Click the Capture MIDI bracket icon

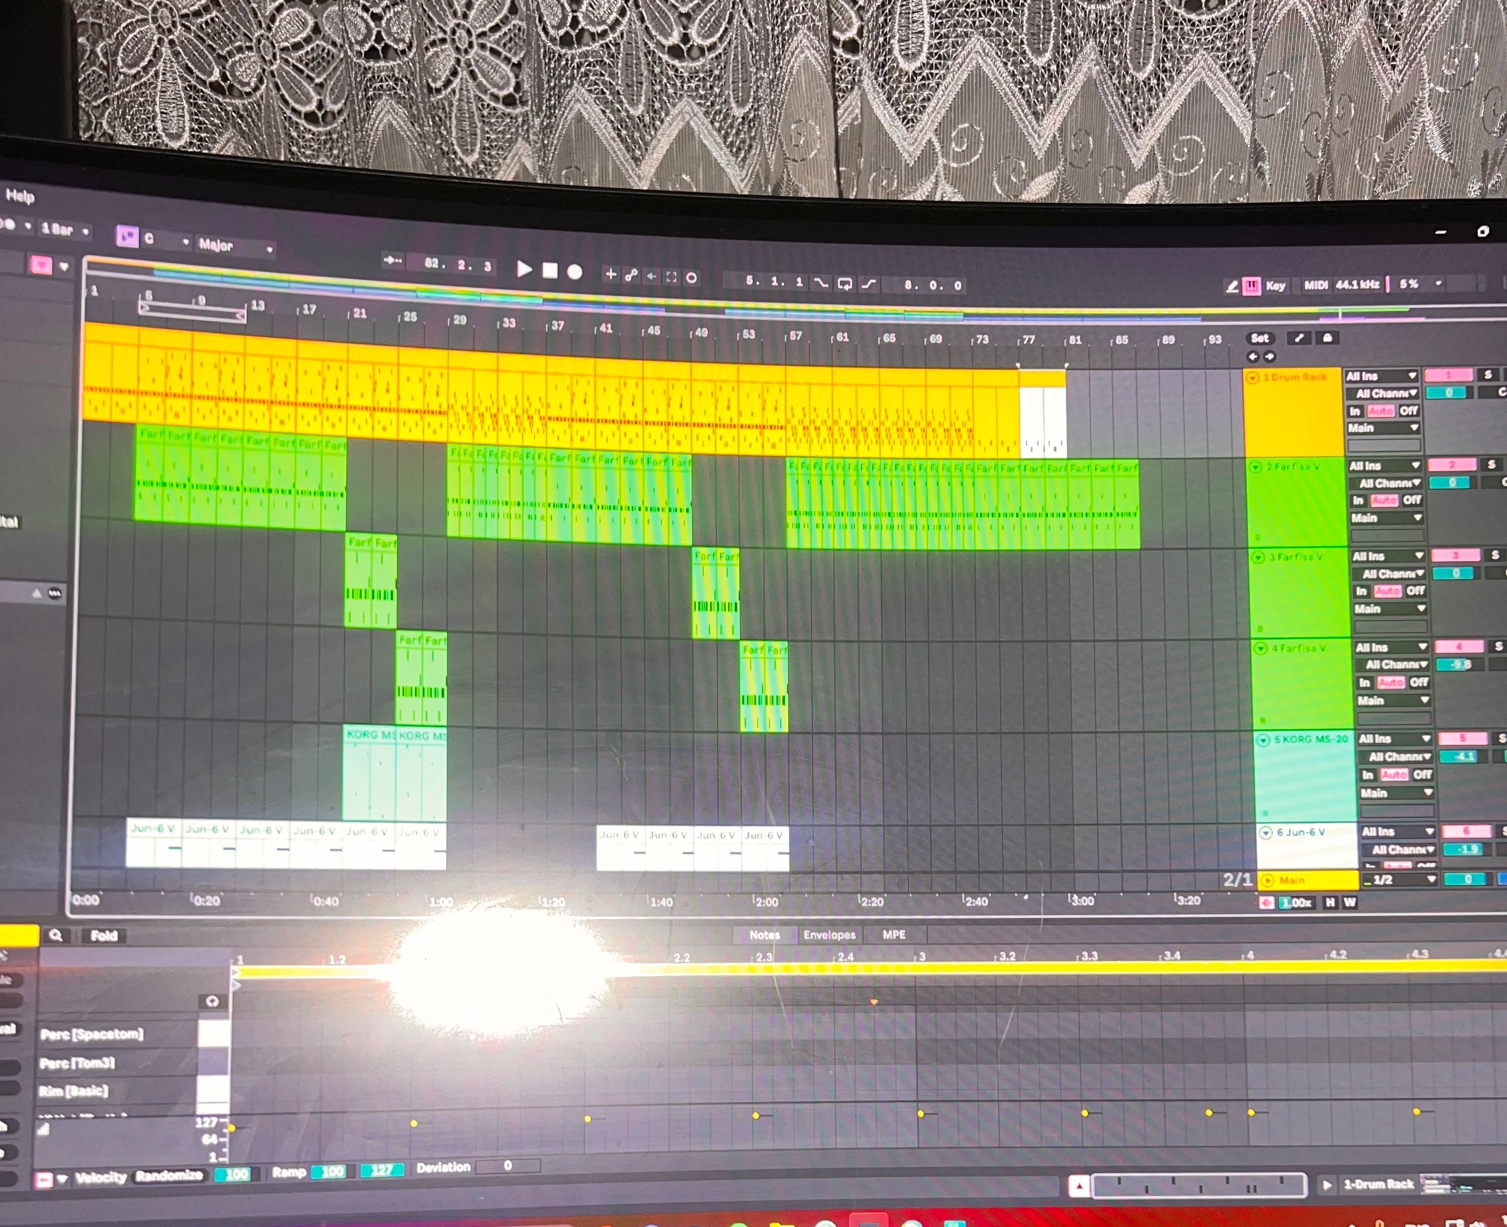[x=672, y=276]
